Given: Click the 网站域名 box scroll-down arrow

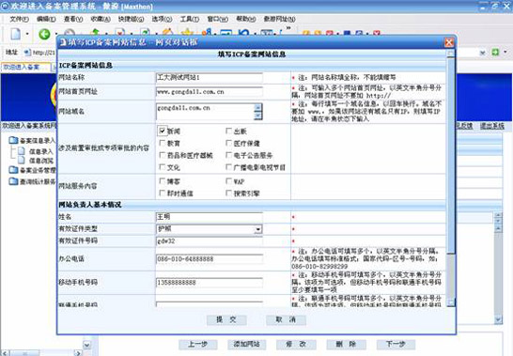Looking at the screenshot, I should tap(257, 116).
